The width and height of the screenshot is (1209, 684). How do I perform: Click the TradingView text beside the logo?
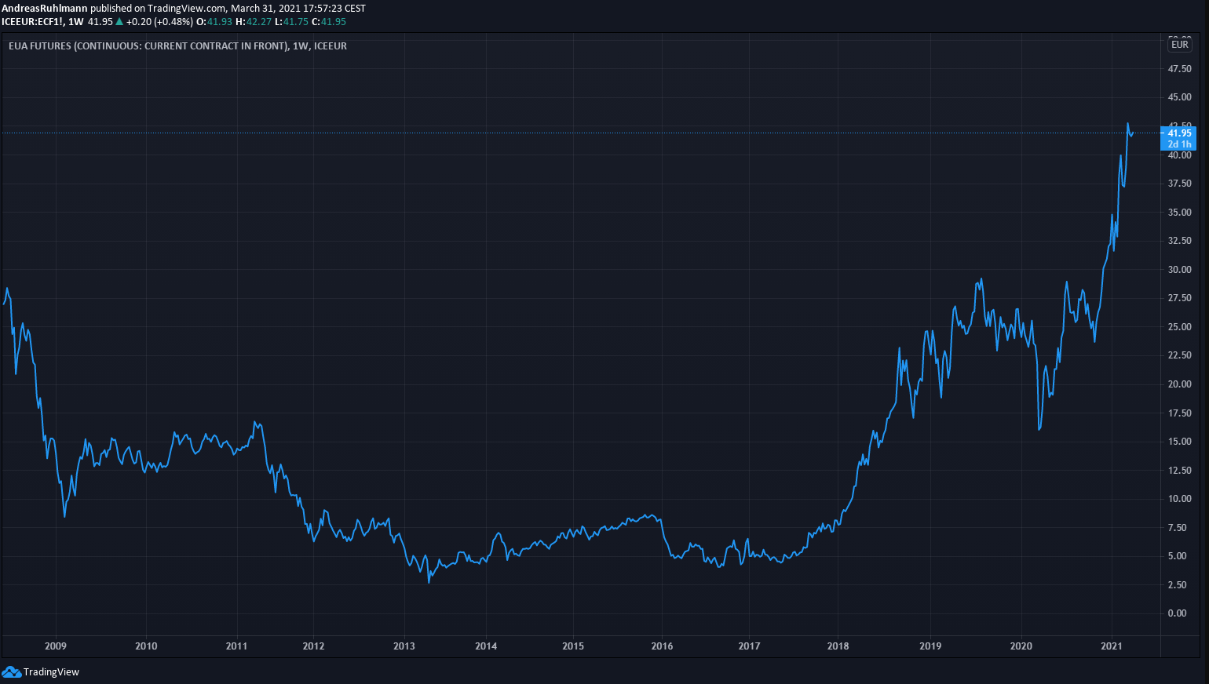[51, 672]
